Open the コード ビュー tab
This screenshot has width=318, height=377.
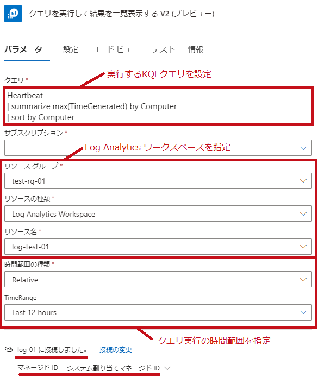pos(115,49)
